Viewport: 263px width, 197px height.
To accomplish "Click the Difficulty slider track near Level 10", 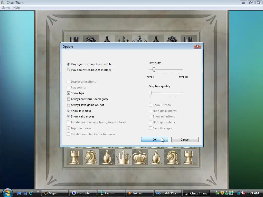I will pos(182,69).
